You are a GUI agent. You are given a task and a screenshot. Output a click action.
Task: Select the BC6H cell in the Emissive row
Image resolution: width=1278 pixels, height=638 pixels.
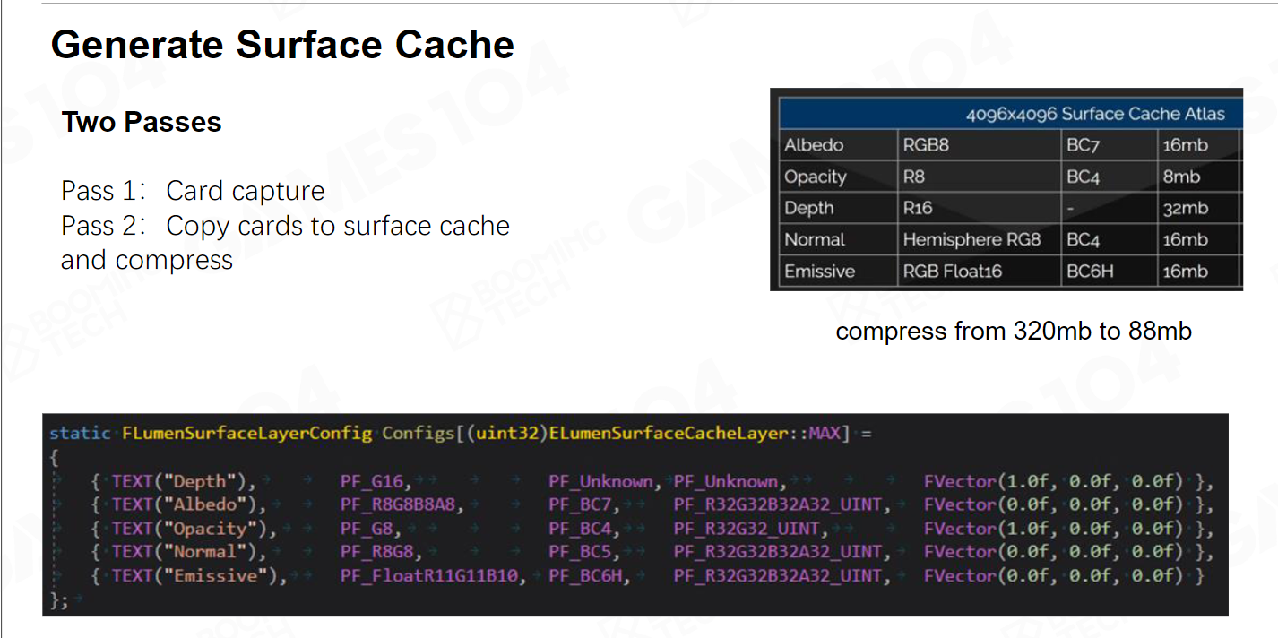pyautogui.click(x=1090, y=272)
